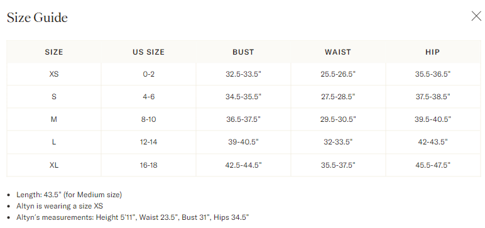Click the 'Altyn is wearing a size XS' line
The width and height of the screenshot is (485, 228).
pos(60,206)
